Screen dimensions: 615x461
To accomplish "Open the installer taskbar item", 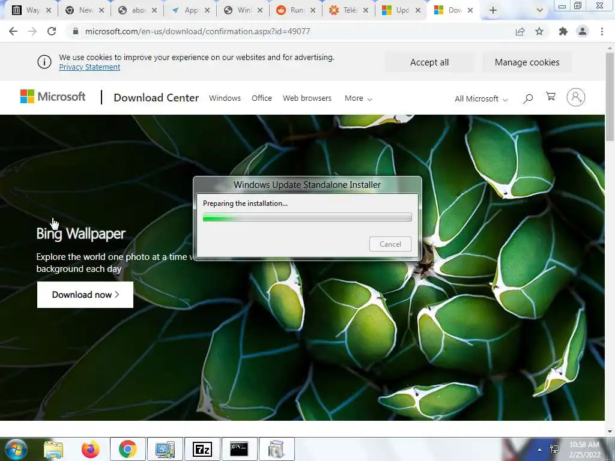I will (x=276, y=449).
